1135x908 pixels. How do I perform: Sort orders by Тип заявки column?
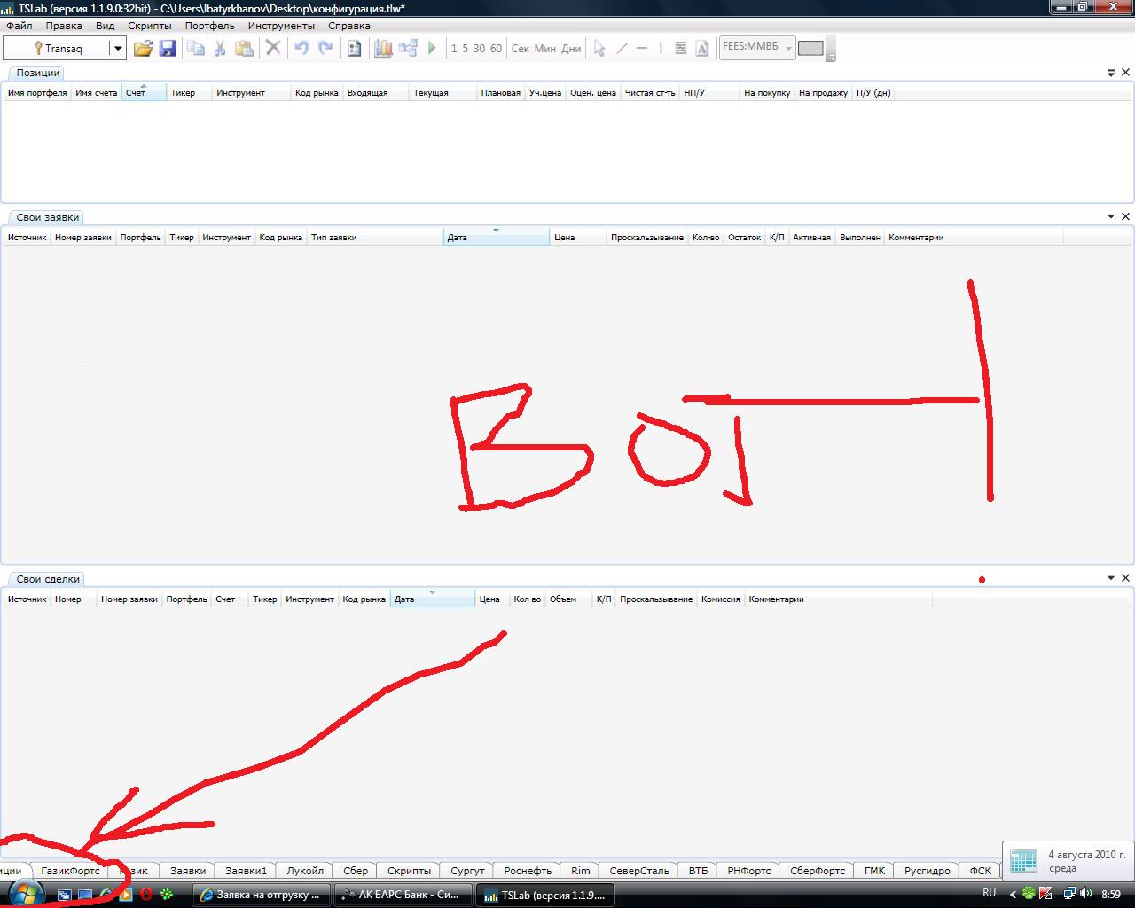[x=375, y=237]
